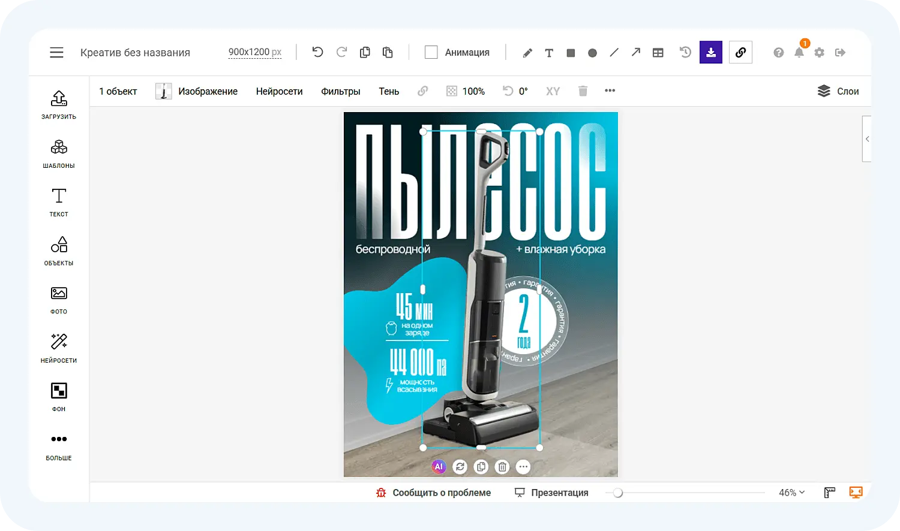
Task: Select the Text tool in the toolbar
Action: point(548,52)
